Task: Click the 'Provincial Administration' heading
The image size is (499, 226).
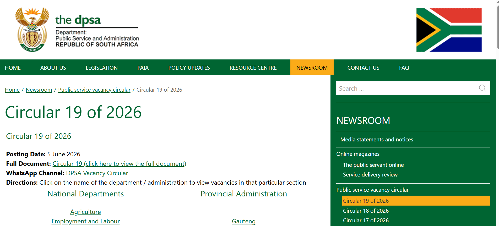Action: [x=244, y=194]
